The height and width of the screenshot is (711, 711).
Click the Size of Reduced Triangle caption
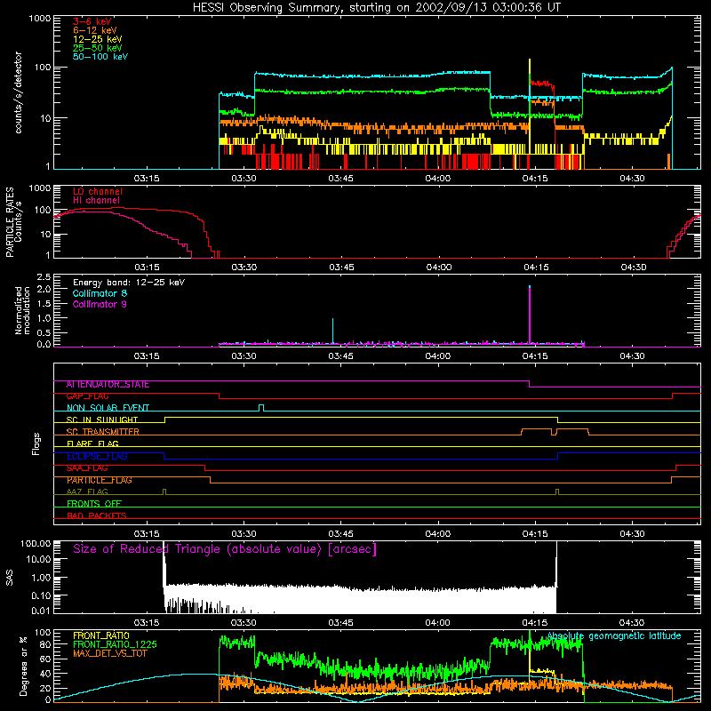[x=225, y=549]
